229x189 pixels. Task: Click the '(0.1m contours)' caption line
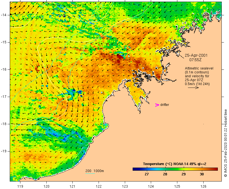(197, 72)
